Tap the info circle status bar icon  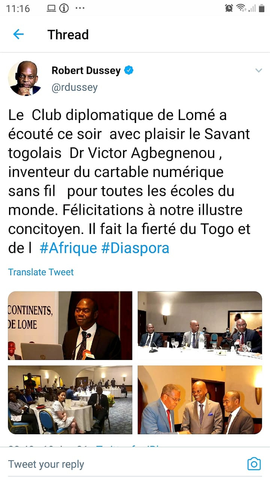[64, 8]
